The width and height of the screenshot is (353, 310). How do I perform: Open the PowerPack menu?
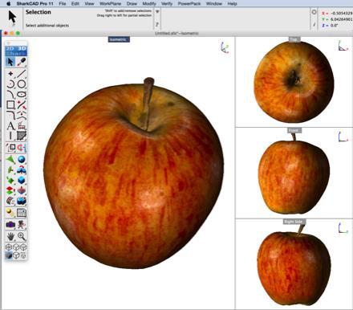[189, 4]
